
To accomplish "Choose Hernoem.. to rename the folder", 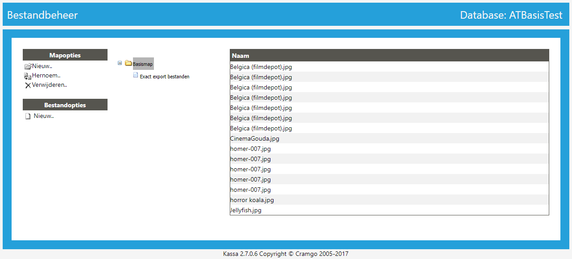I will click(x=46, y=76).
